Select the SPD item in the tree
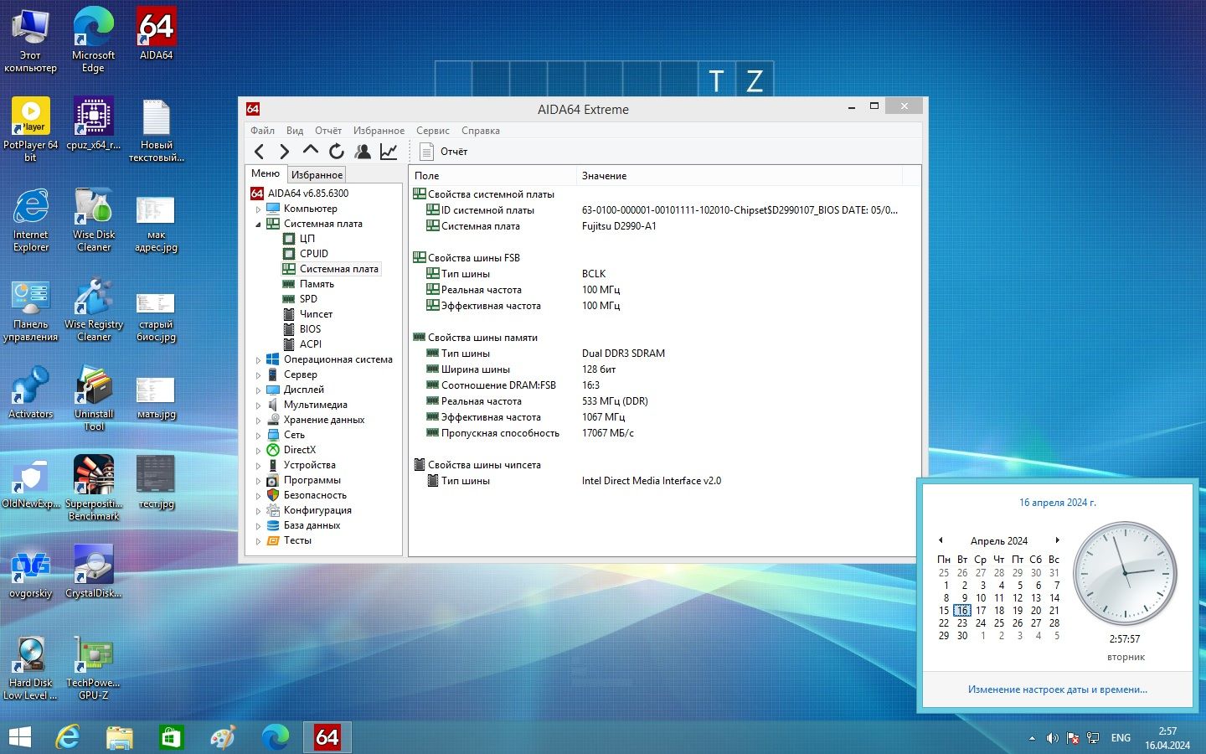The image size is (1206, 754). tap(308, 299)
